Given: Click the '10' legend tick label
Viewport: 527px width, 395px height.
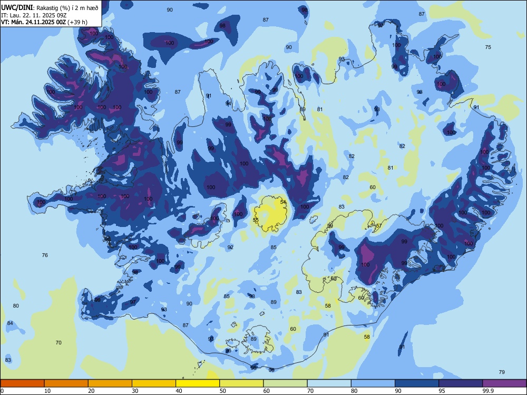Looking at the screenshot, I should pos(47,391).
